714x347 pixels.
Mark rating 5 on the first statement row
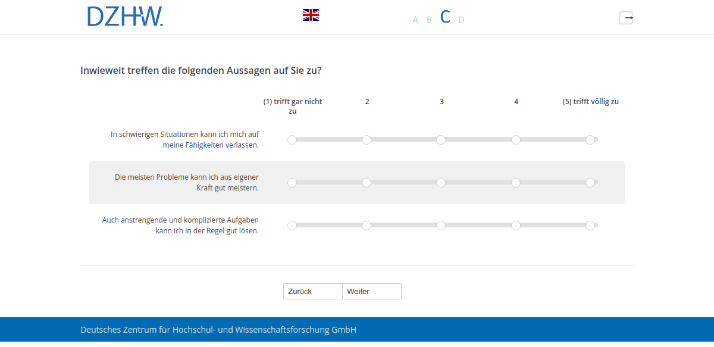591,140
